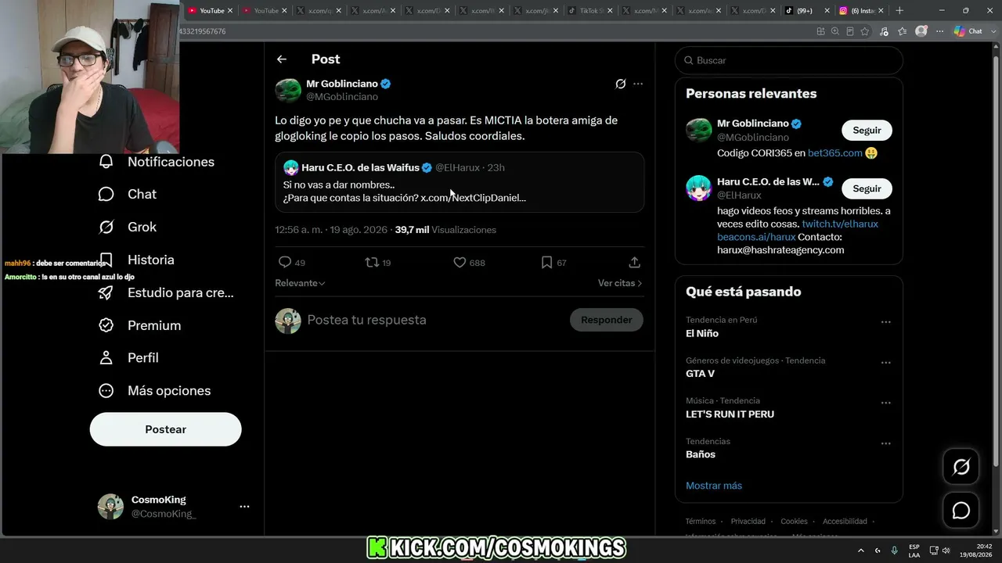Click the @MGoblinciano handle on the post
This screenshot has width=1002, height=563.
pyautogui.click(x=342, y=97)
